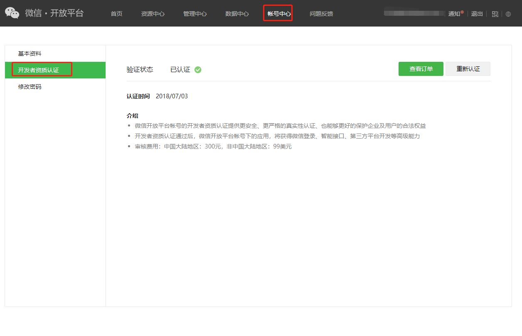Click the 验证状态 label
The image size is (522, 336).
tap(140, 70)
